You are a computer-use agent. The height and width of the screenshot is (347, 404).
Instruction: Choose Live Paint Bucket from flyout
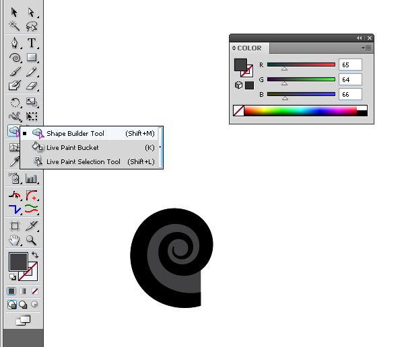click(89, 147)
